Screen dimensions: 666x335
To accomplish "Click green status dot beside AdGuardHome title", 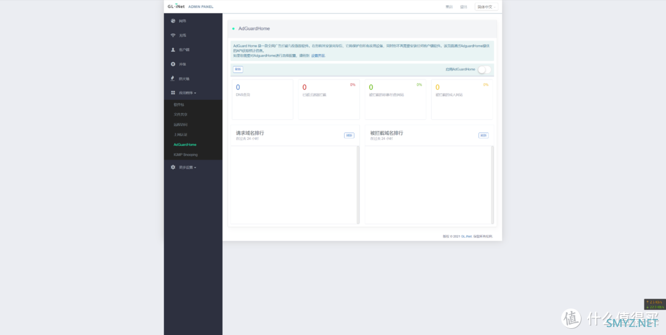I will coord(233,29).
